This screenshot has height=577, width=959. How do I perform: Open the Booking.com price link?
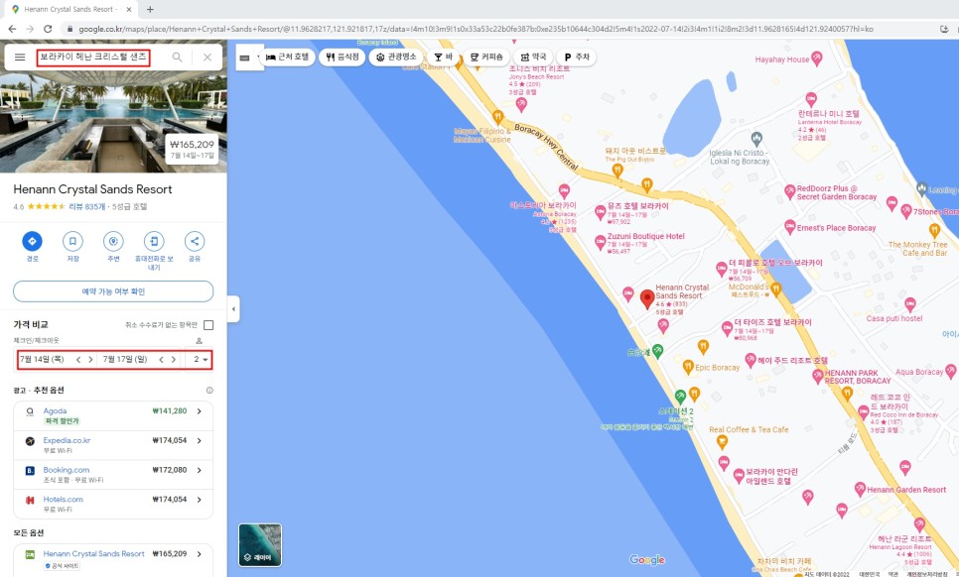point(67,470)
